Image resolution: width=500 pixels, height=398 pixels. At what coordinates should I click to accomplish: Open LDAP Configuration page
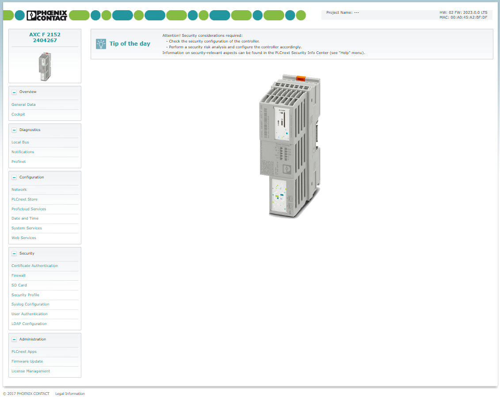pyautogui.click(x=29, y=324)
